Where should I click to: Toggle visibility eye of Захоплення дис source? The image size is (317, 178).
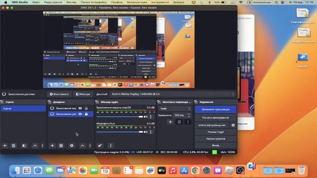point(80,114)
